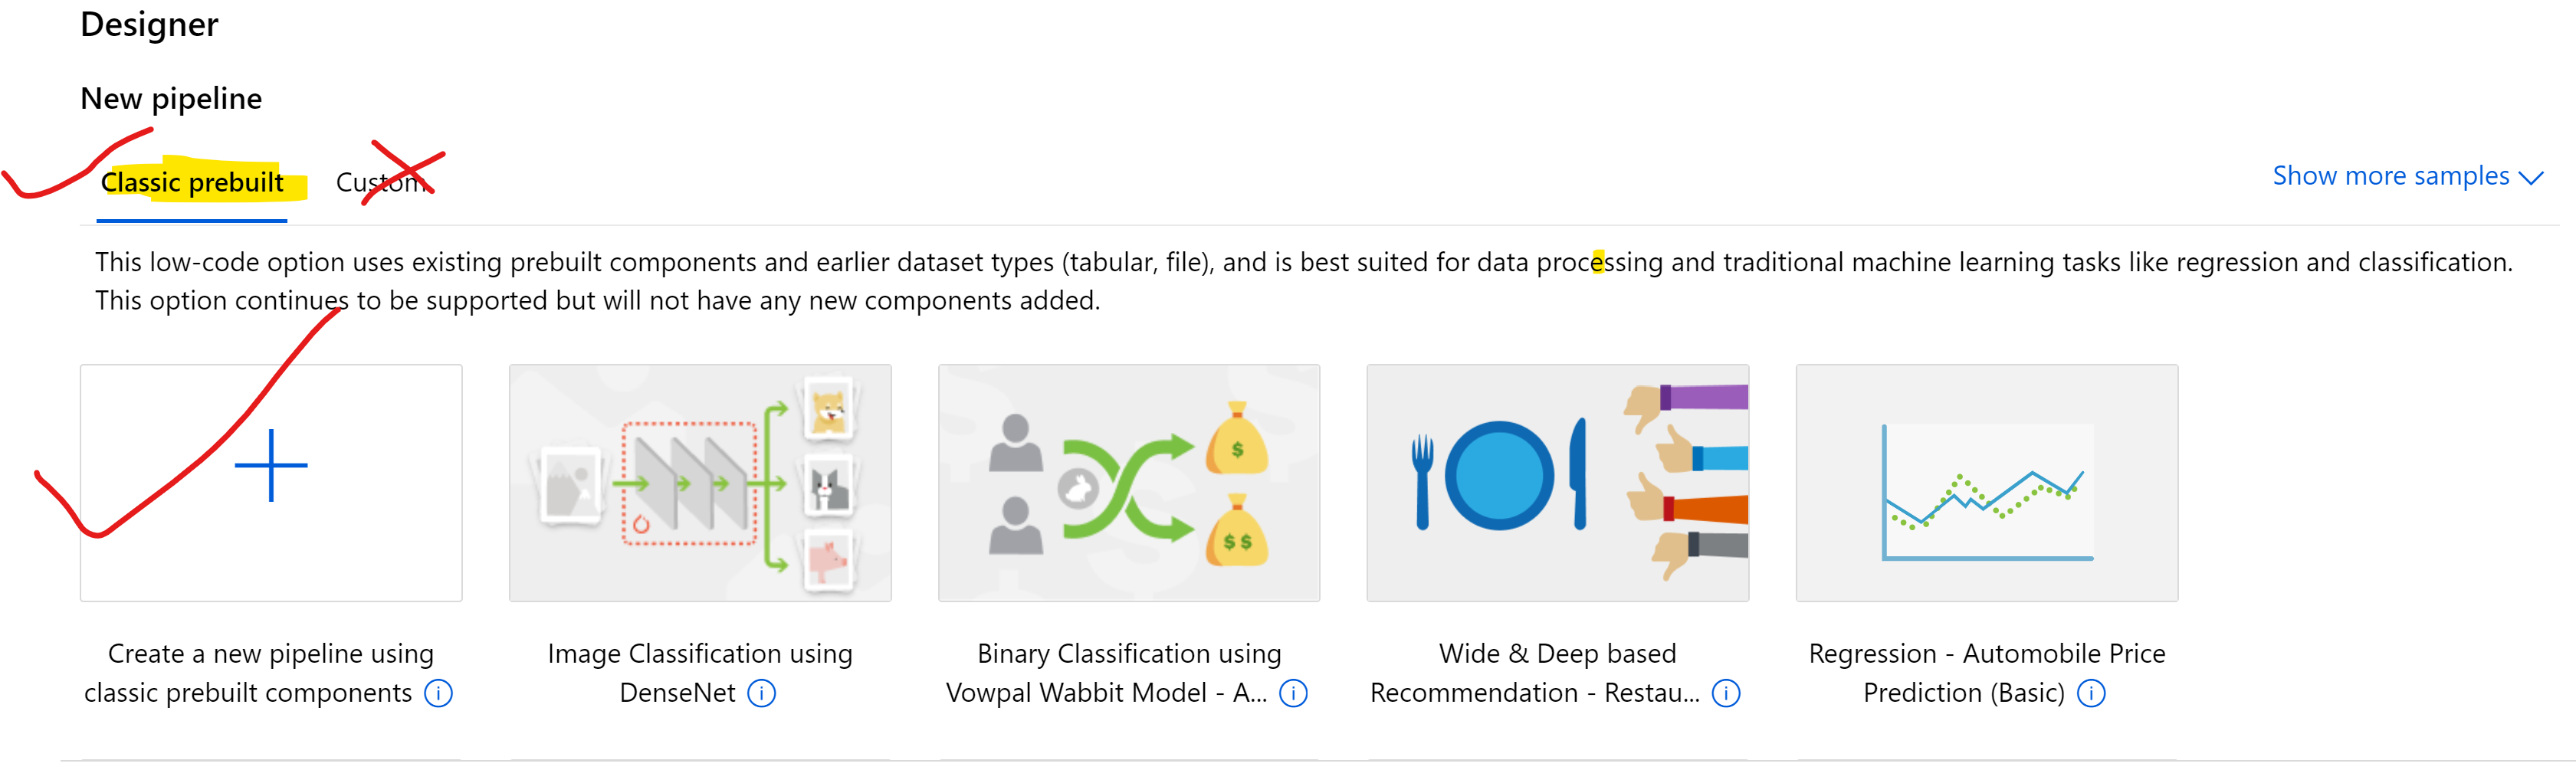Viewport: 2576px width, 770px height.
Task: Show info for Vowpal Wabbit Model sample
Action: 1294,693
